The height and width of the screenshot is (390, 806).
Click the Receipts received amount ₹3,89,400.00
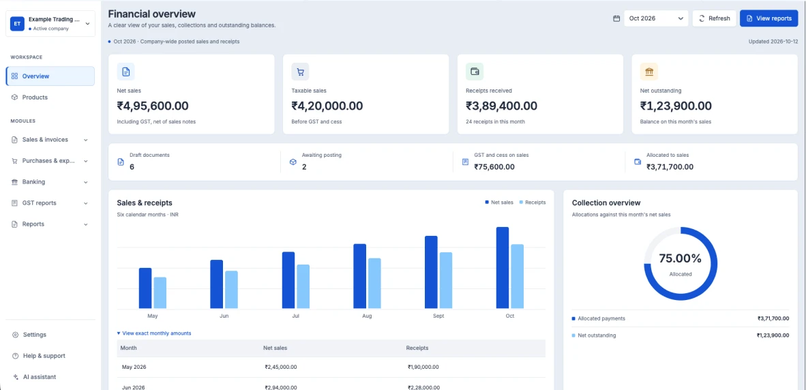tap(501, 106)
